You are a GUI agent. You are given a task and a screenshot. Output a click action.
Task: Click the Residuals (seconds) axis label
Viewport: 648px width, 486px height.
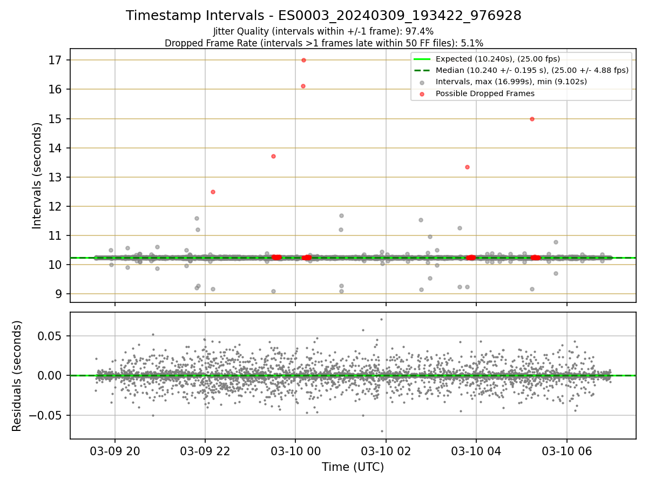17,376
